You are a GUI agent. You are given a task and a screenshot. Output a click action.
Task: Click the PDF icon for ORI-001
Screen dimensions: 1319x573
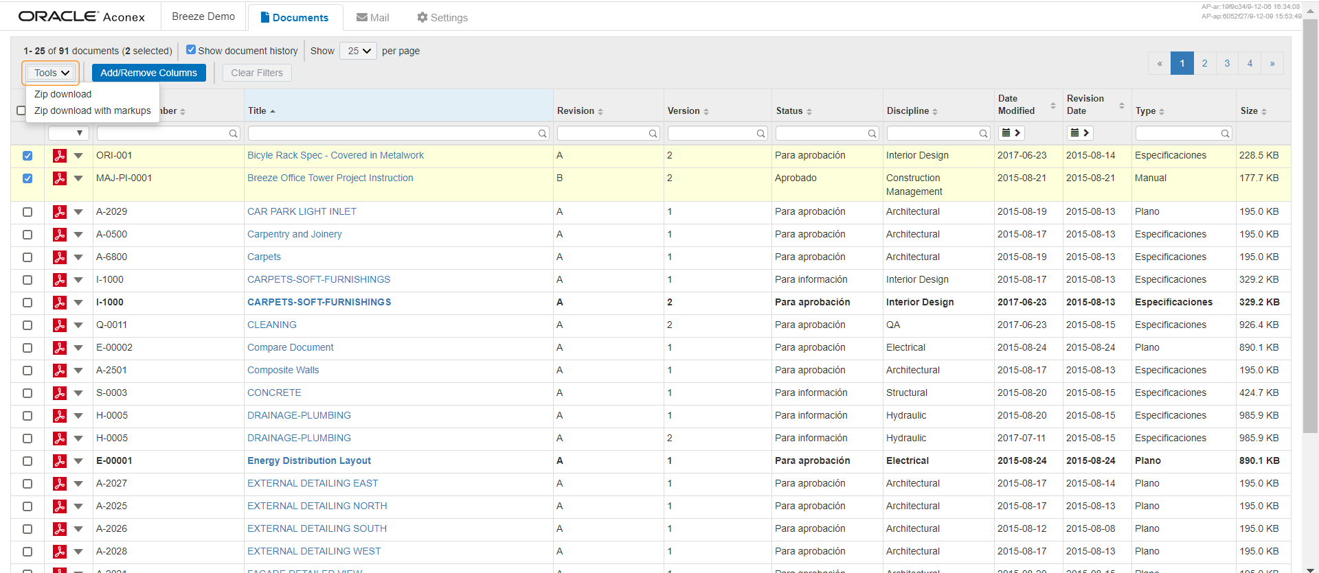click(x=60, y=156)
